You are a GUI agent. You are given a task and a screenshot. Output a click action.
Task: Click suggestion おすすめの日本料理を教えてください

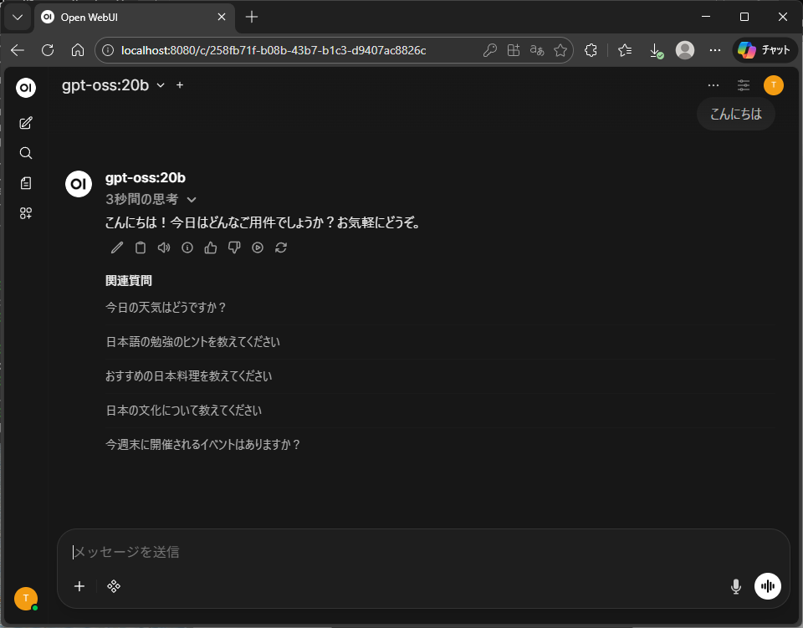188,376
